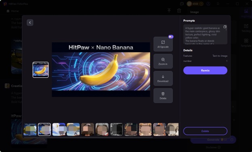Click the Generate button in the background

(213, 140)
